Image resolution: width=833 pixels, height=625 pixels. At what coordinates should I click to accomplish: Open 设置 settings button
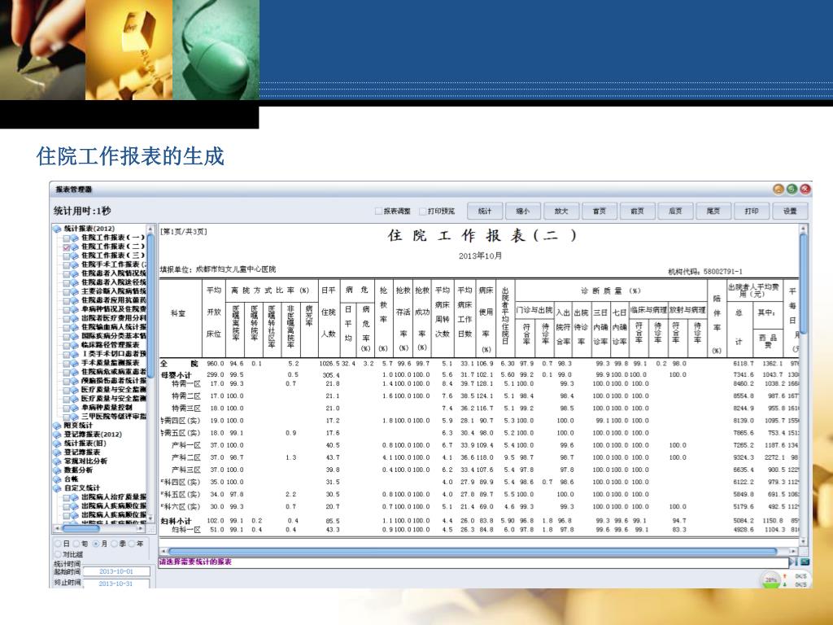(790, 211)
